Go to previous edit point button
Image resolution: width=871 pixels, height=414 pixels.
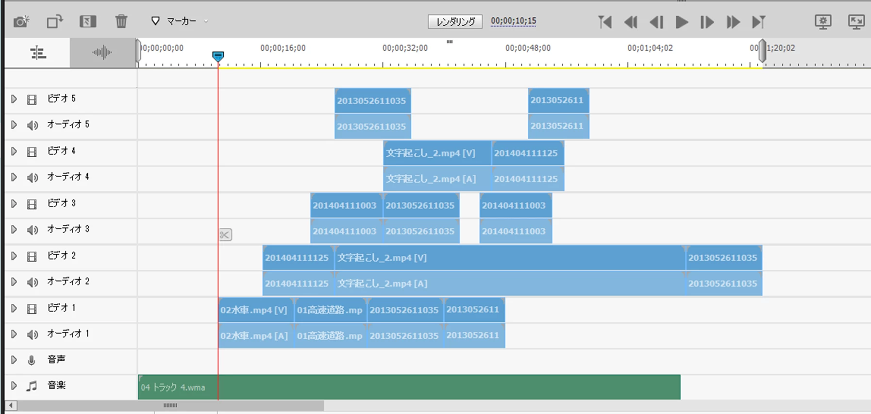[605, 22]
